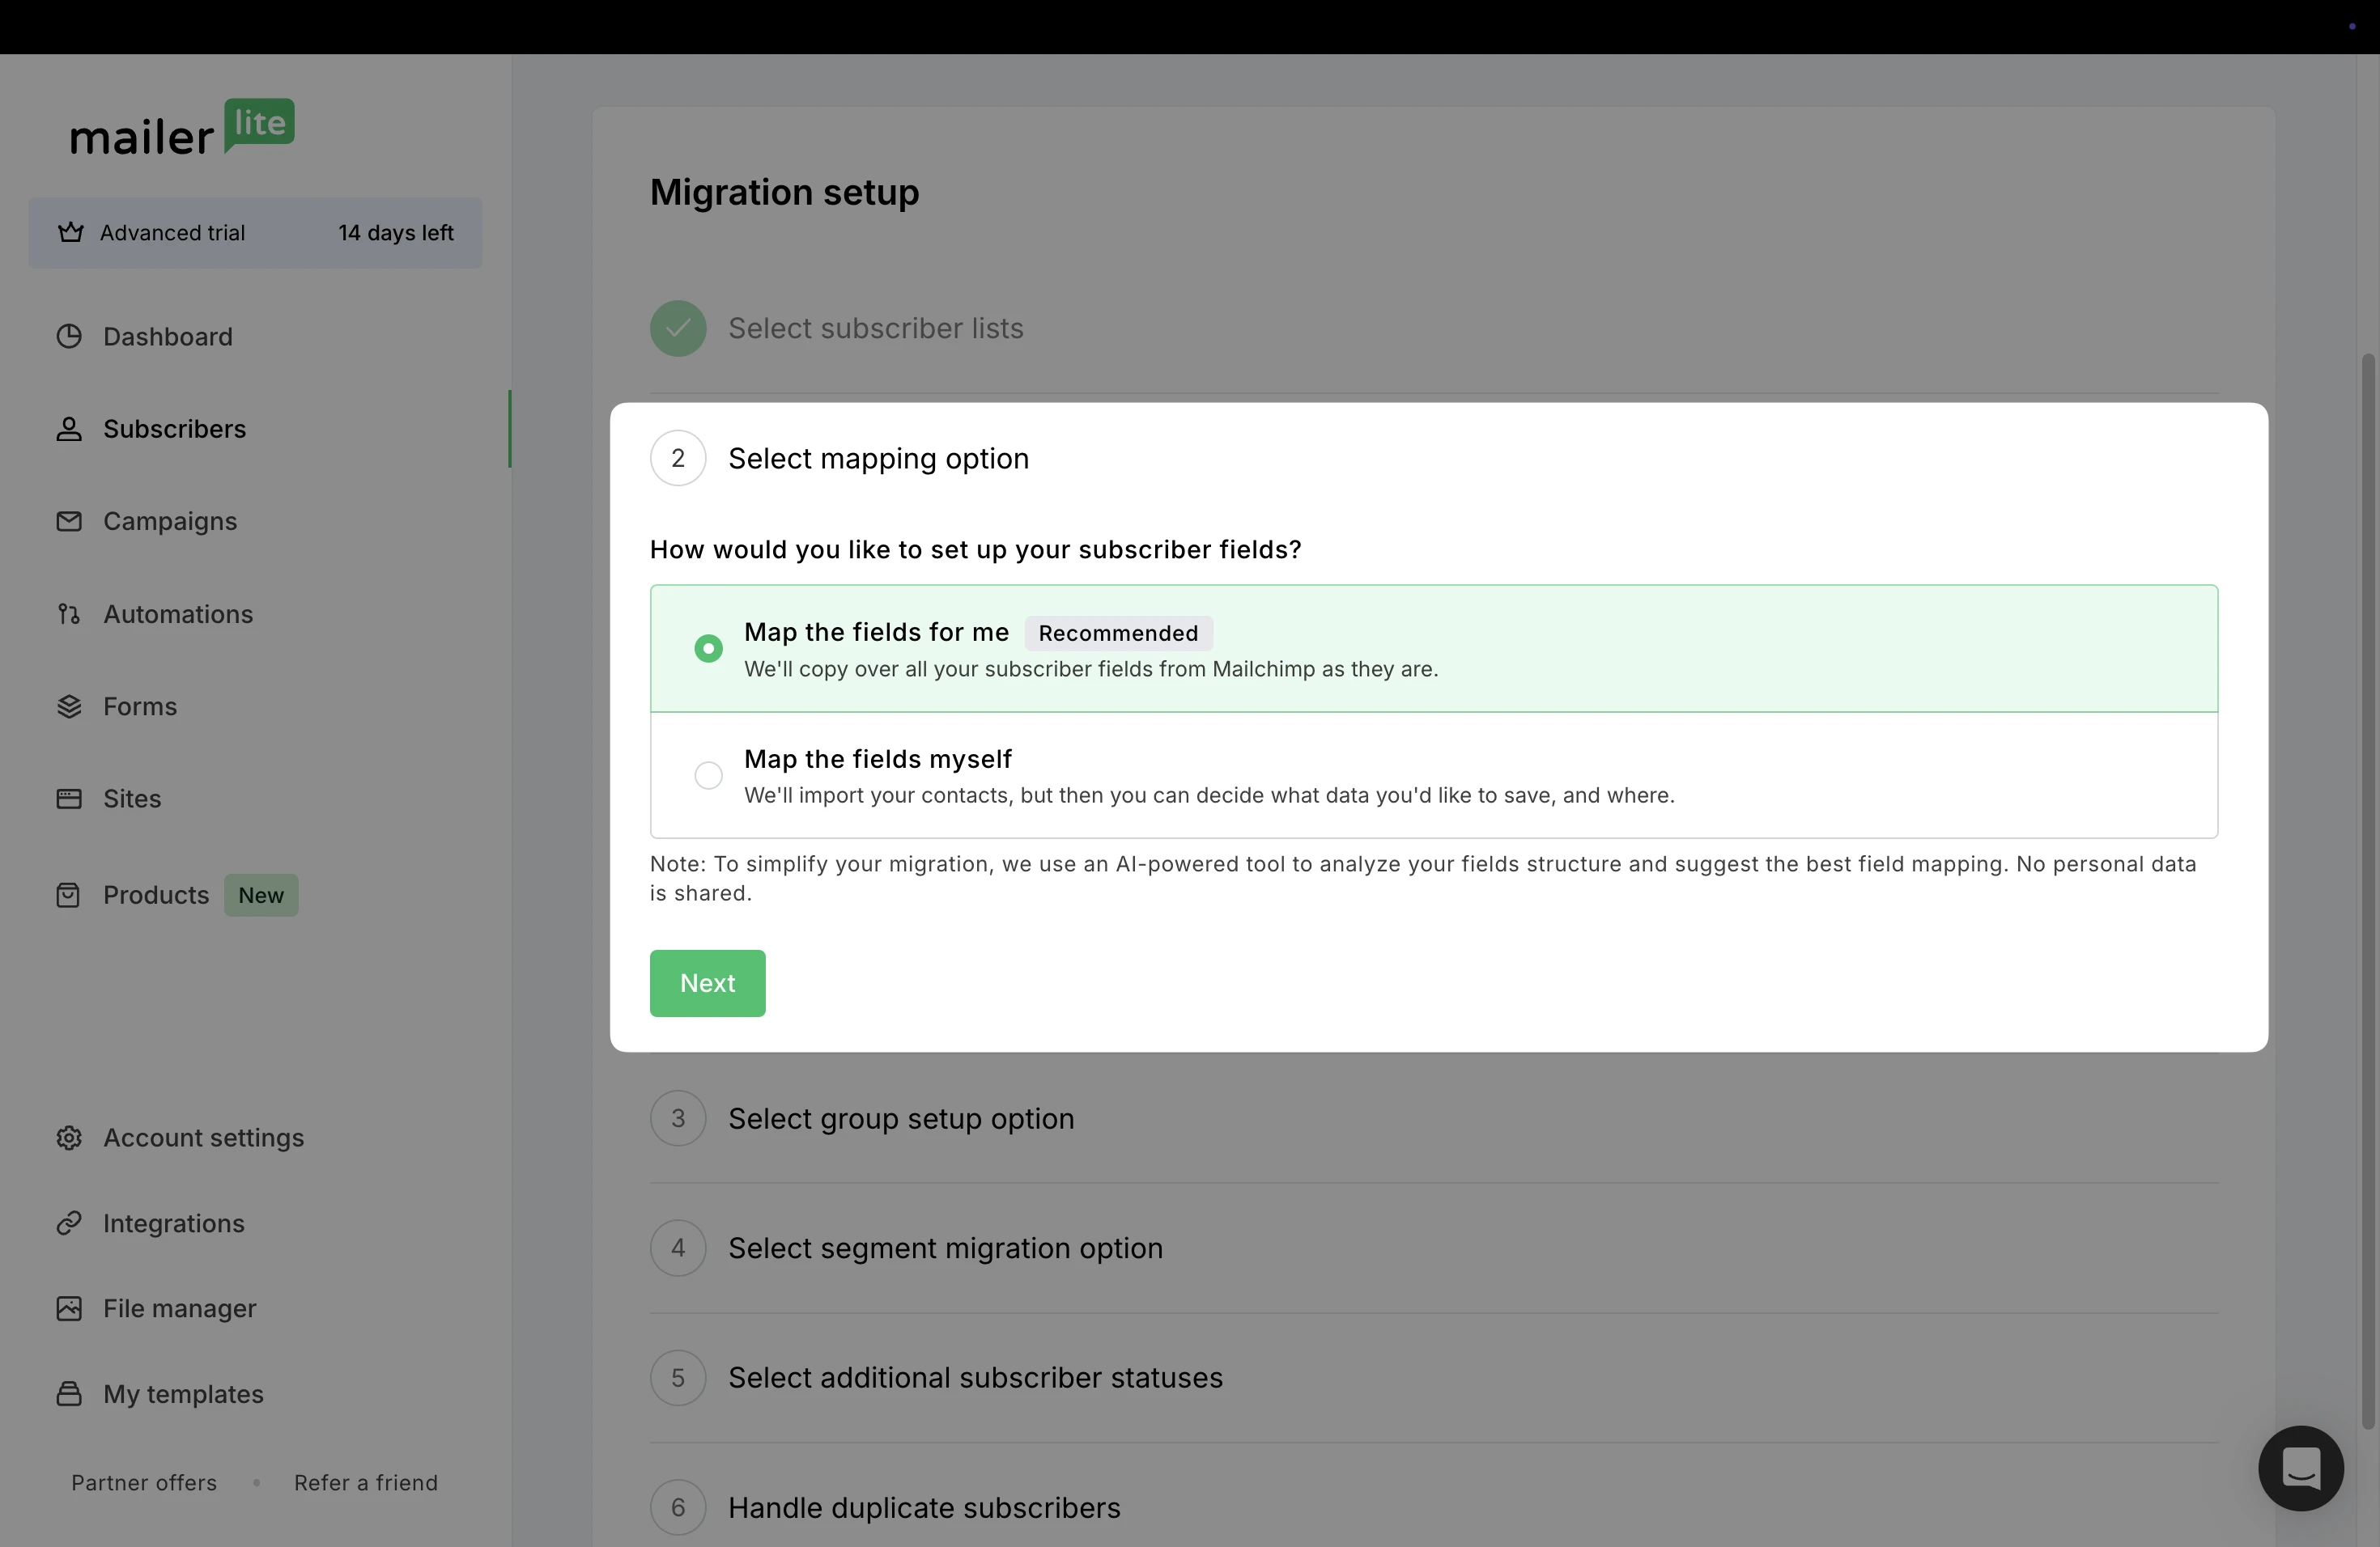Click the Automations flow icon
Screen dimensions: 2380x1547
pos(69,613)
